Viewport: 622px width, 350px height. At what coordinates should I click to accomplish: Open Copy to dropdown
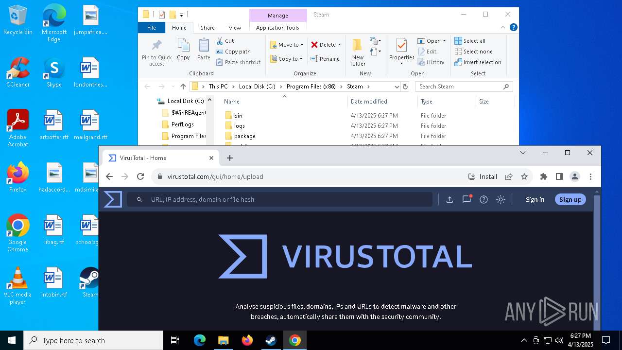[287, 59]
